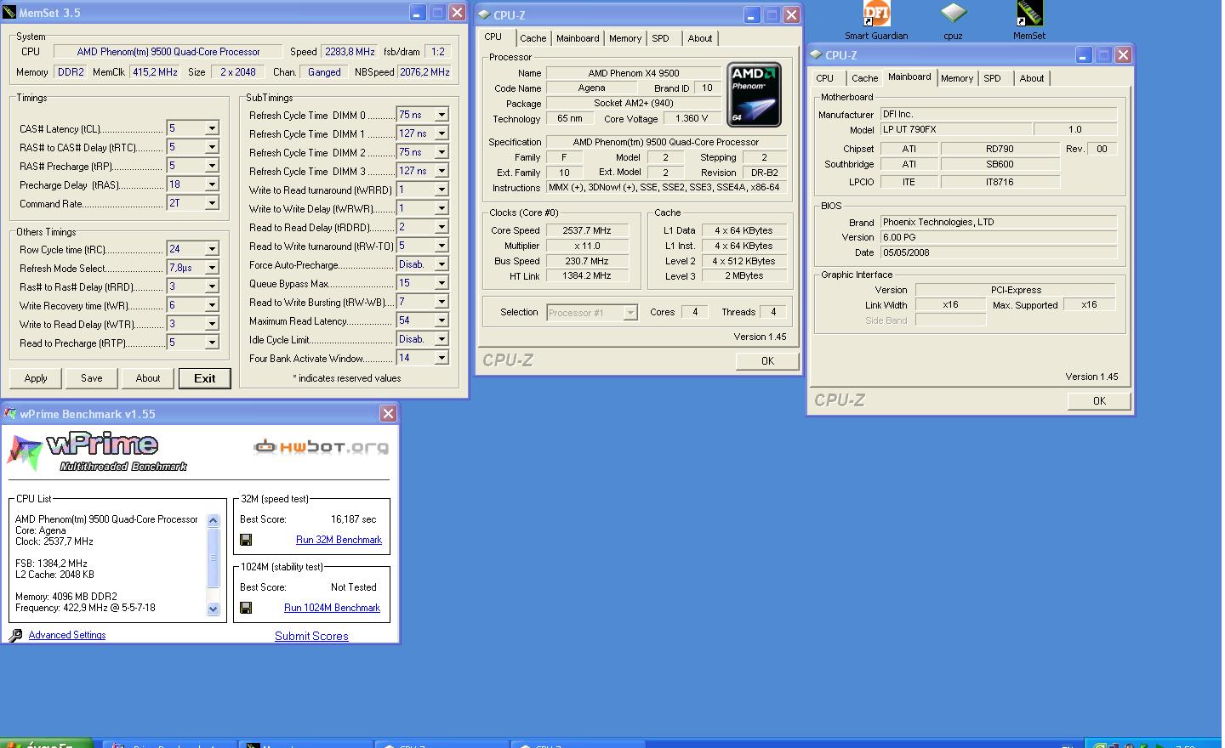Image resolution: width=1225 pixels, height=748 pixels.
Task: Click the wrench icon next to Advanced Settings
Action: (x=15, y=635)
